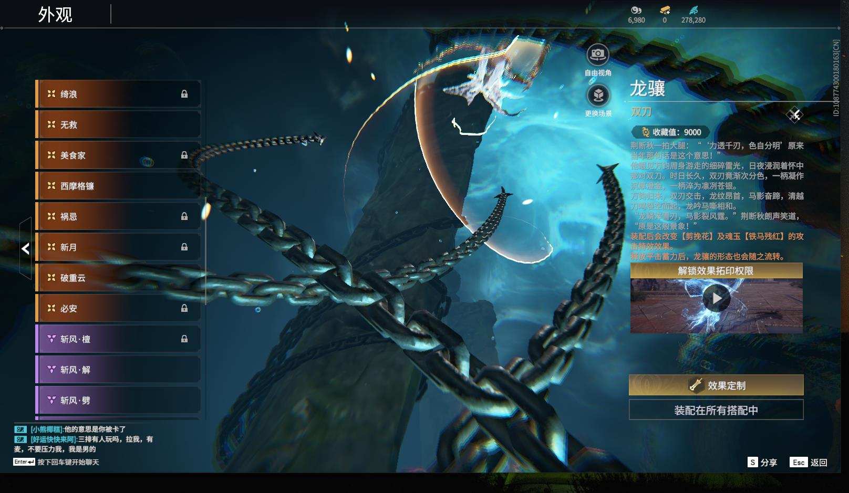Switch to the 自由视角 free camera view
Viewport: 849px width, 493px height.
click(x=598, y=55)
